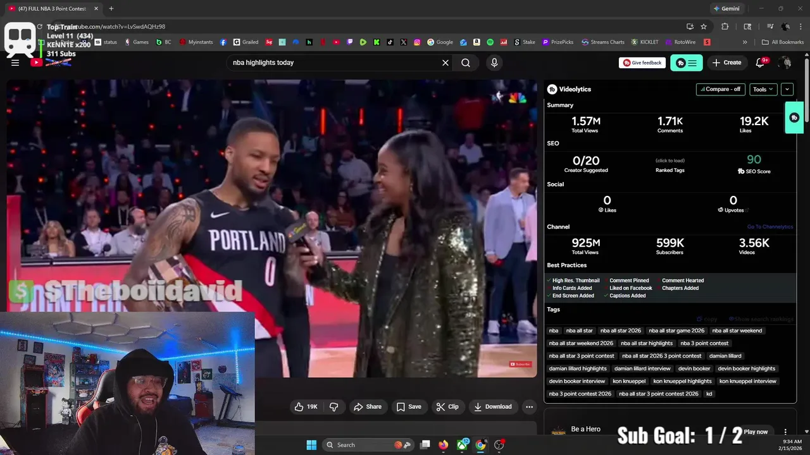The width and height of the screenshot is (810, 455).
Task: Dislike the video with thumbs down
Action: click(334, 407)
